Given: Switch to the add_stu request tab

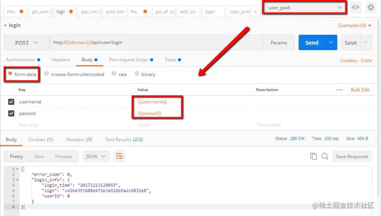Looking at the screenshot, I should 188,12.
